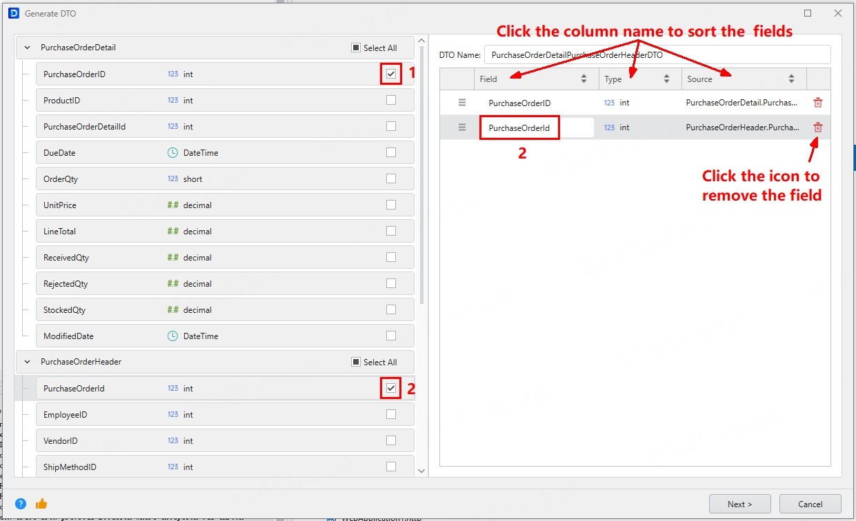Open the help question mark icon
Viewport: 856px width, 521px height.
[21, 504]
